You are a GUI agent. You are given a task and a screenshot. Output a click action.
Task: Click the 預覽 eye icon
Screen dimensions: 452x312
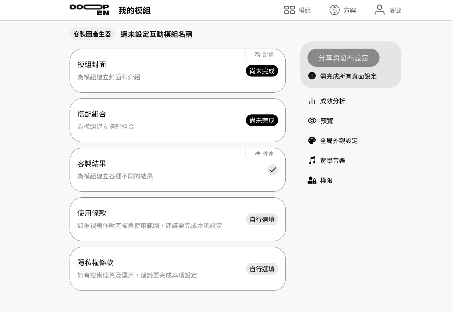click(312, 121)
